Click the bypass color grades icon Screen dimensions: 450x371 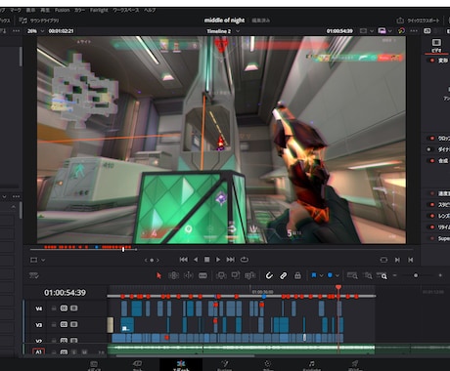[x=401, y=31]
